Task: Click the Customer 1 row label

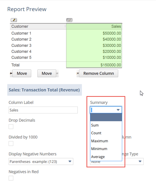Action: click(21, 33)
